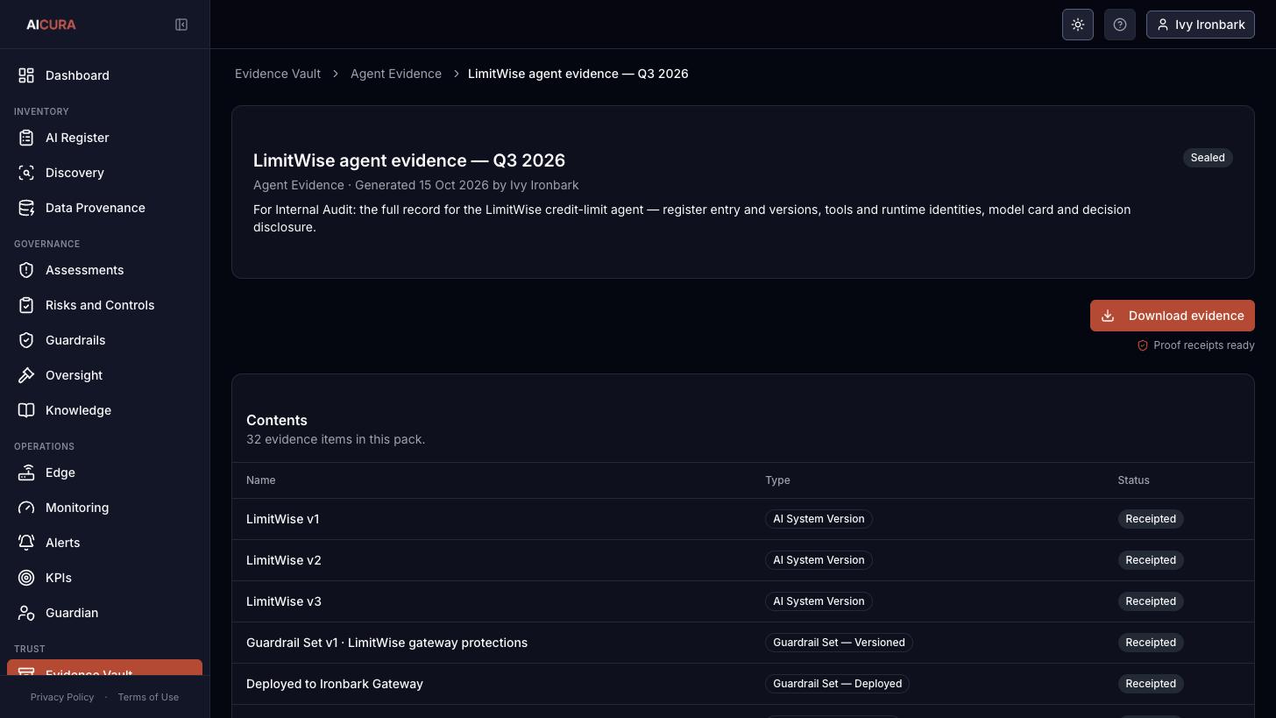Click the KPIs target icon
This screenshot has height=718, width=1276.
pyautogui.click(x=26, y=578)
